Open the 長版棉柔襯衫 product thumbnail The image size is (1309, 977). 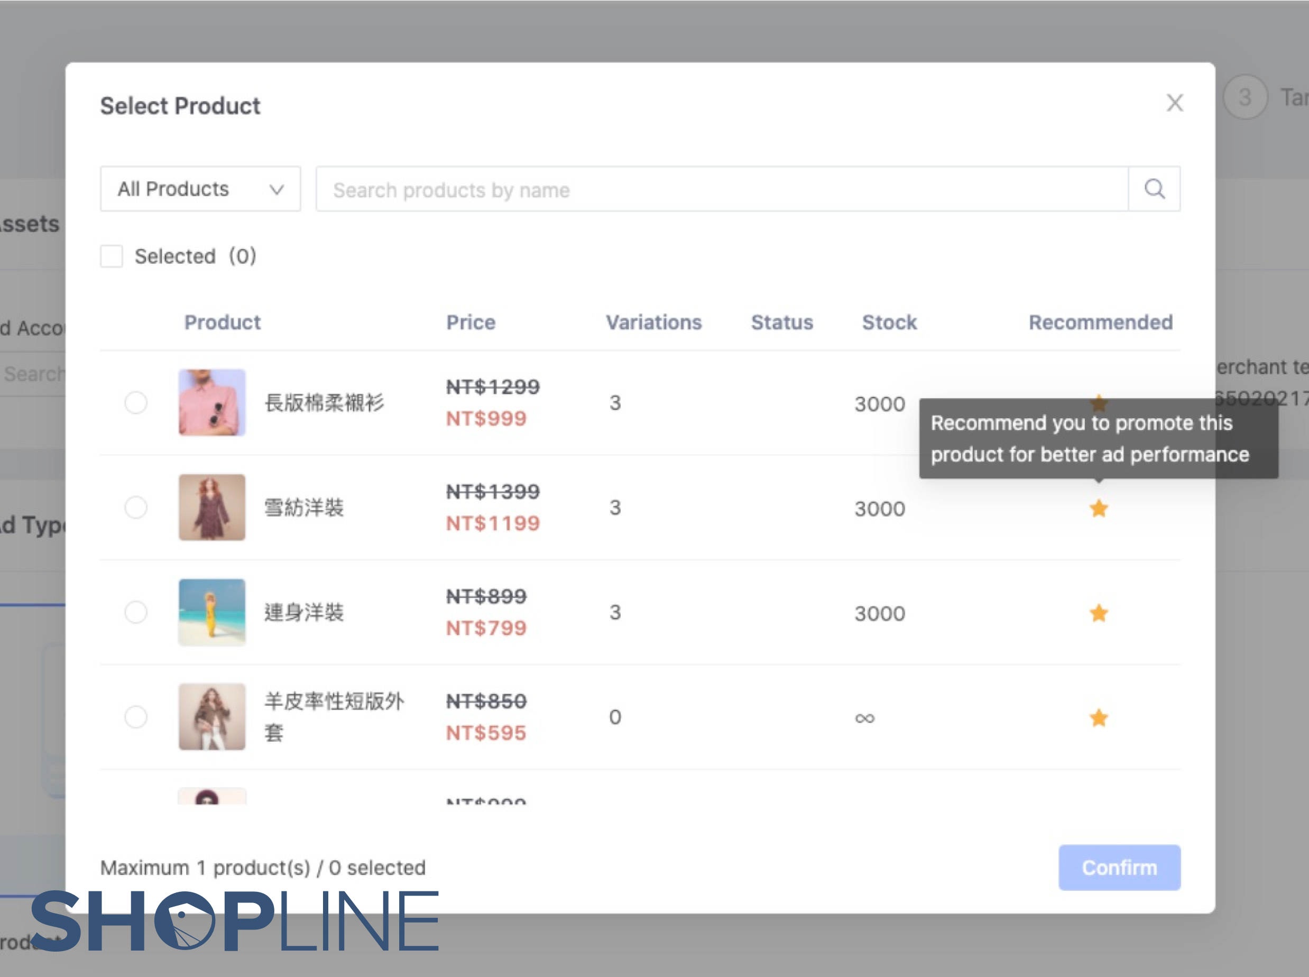pyautogui.click(x=211, y=403)
